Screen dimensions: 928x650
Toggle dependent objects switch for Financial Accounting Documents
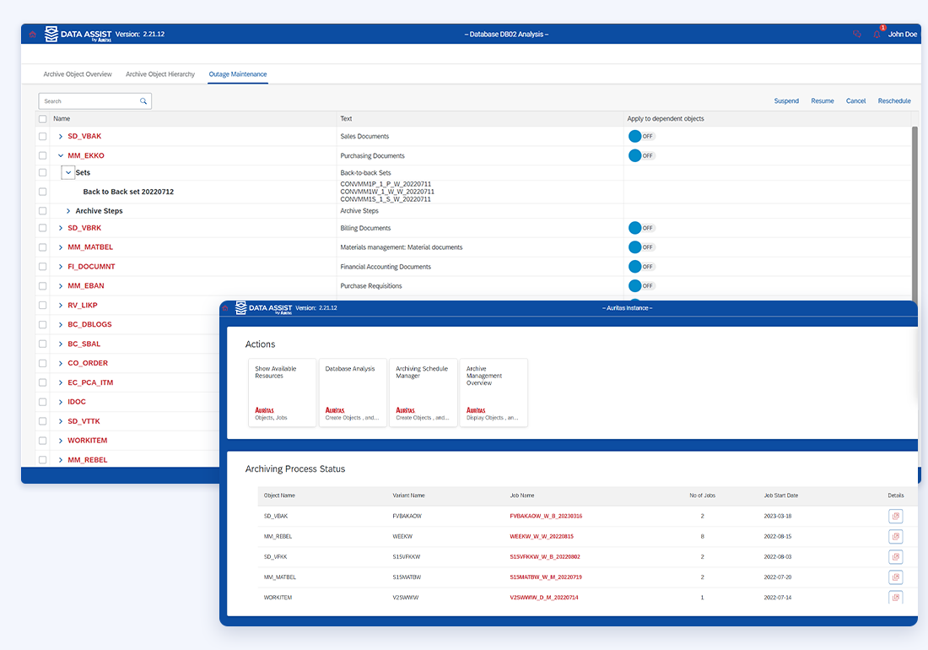tap(641, 267)
